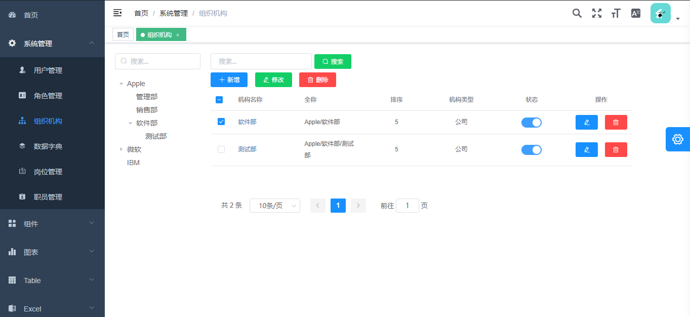Expand the 图表 sidebar submenu

click(x=92, y=252)
